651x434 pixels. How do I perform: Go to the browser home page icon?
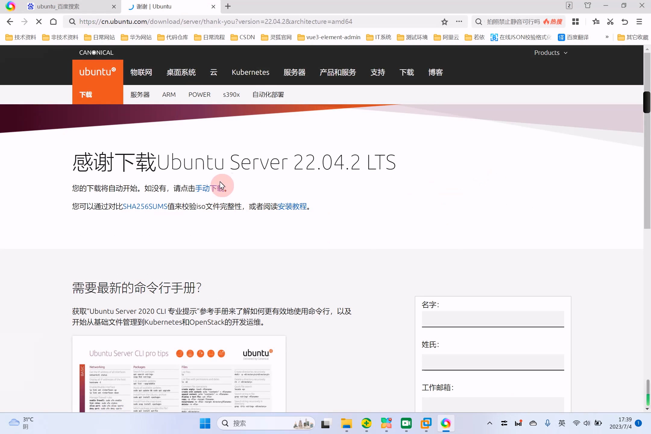pos(53,22)
